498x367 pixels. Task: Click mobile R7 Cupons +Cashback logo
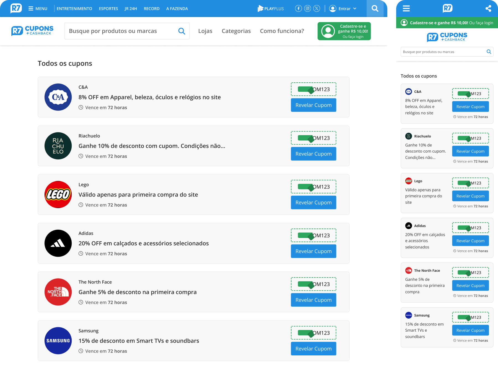click(447, 37)
